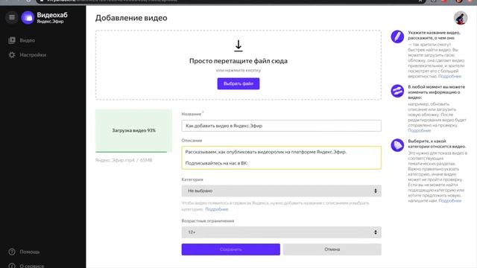477x268 pixels.
Task: Follow the Подробнее link in the category tip
Action: tap(450, 200)
